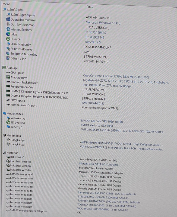Select the TOSHIBA DT01ACA050 drive value
The height and width of the screenshot is (217, 177).
point(108,201)
